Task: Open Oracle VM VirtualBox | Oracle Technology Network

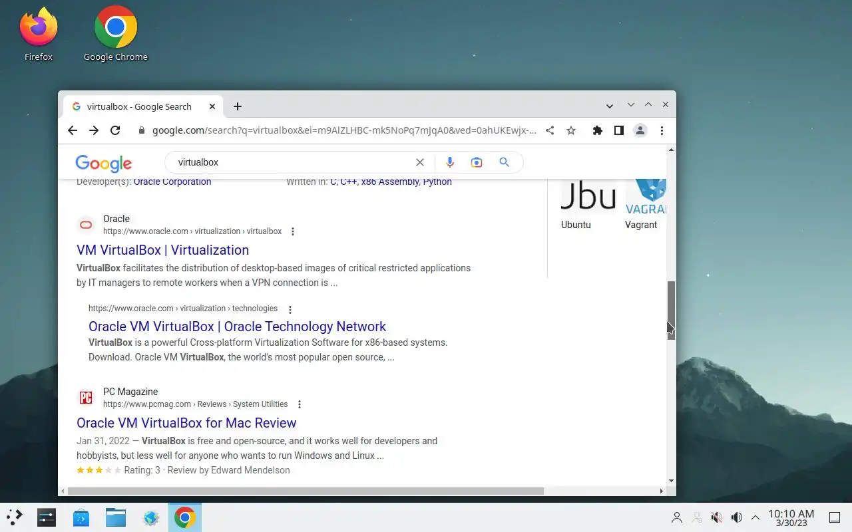Action: [x=238, y=327]
